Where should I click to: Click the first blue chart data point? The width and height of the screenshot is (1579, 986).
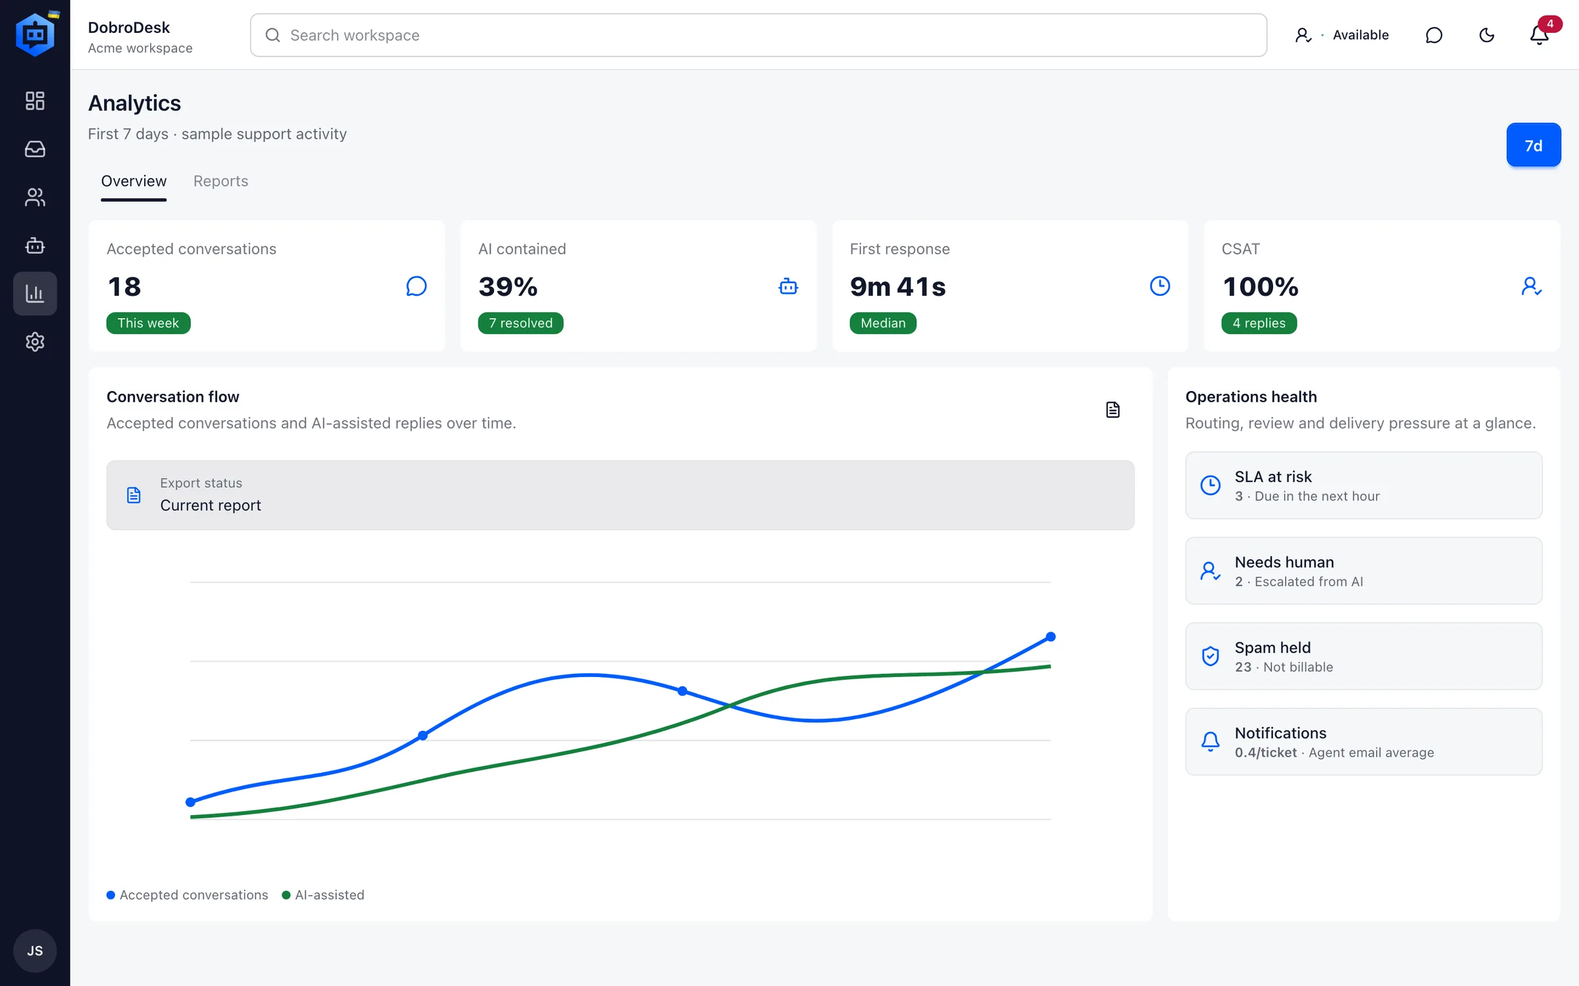[191, 802]
